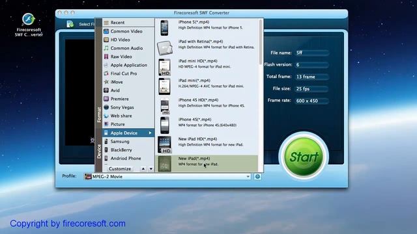Click the BlackBerry device icon

(106, 150)
